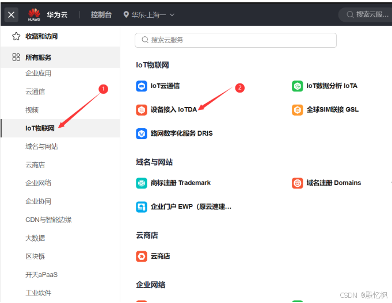The image size is (392, 303).
Task: Click the 域名与网站 section heading
Action: 154,162
